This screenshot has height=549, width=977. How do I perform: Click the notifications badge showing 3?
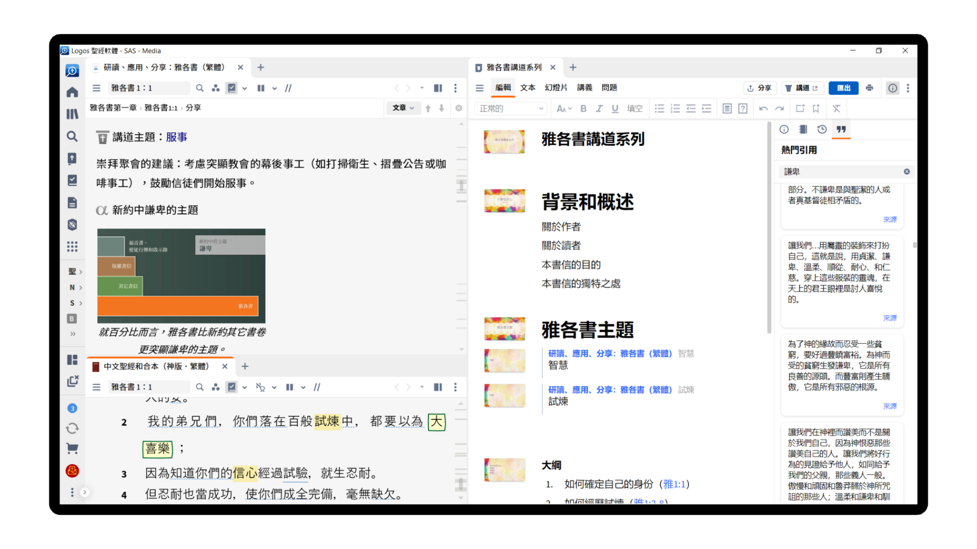tap(72, 408)
